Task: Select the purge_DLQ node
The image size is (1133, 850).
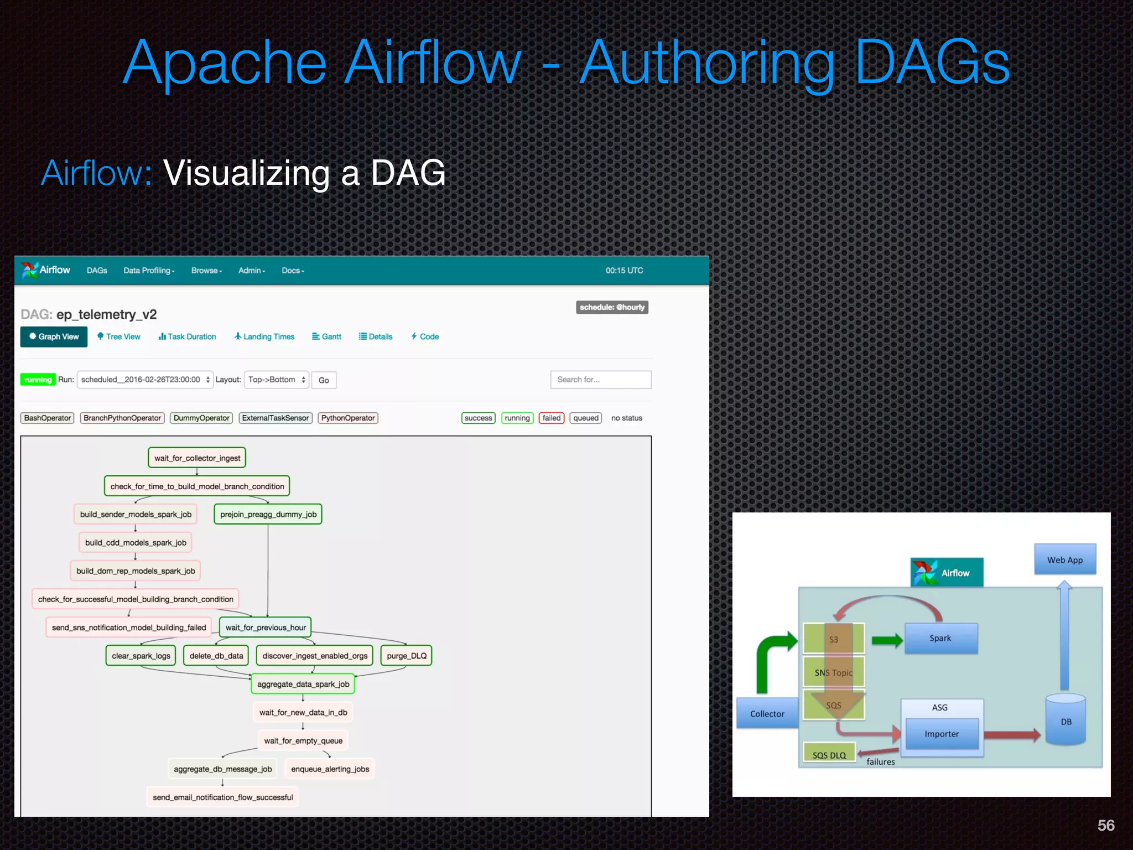Action: 407,655
